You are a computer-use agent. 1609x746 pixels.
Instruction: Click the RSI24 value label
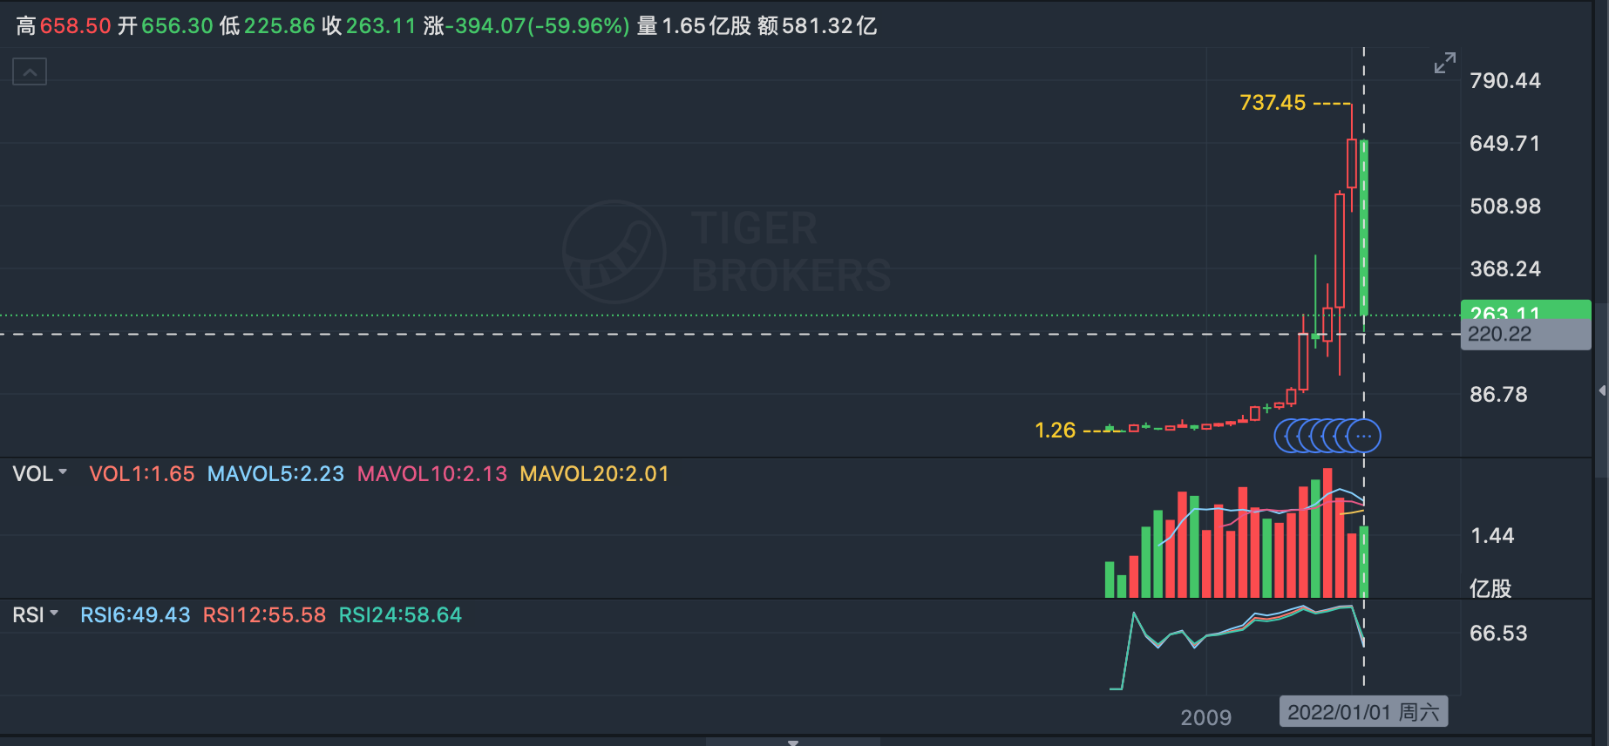400,615
